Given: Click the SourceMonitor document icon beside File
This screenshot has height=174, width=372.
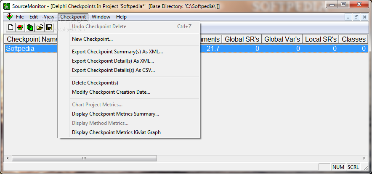Looking at the screenshot, I should [x=10, y=16].
